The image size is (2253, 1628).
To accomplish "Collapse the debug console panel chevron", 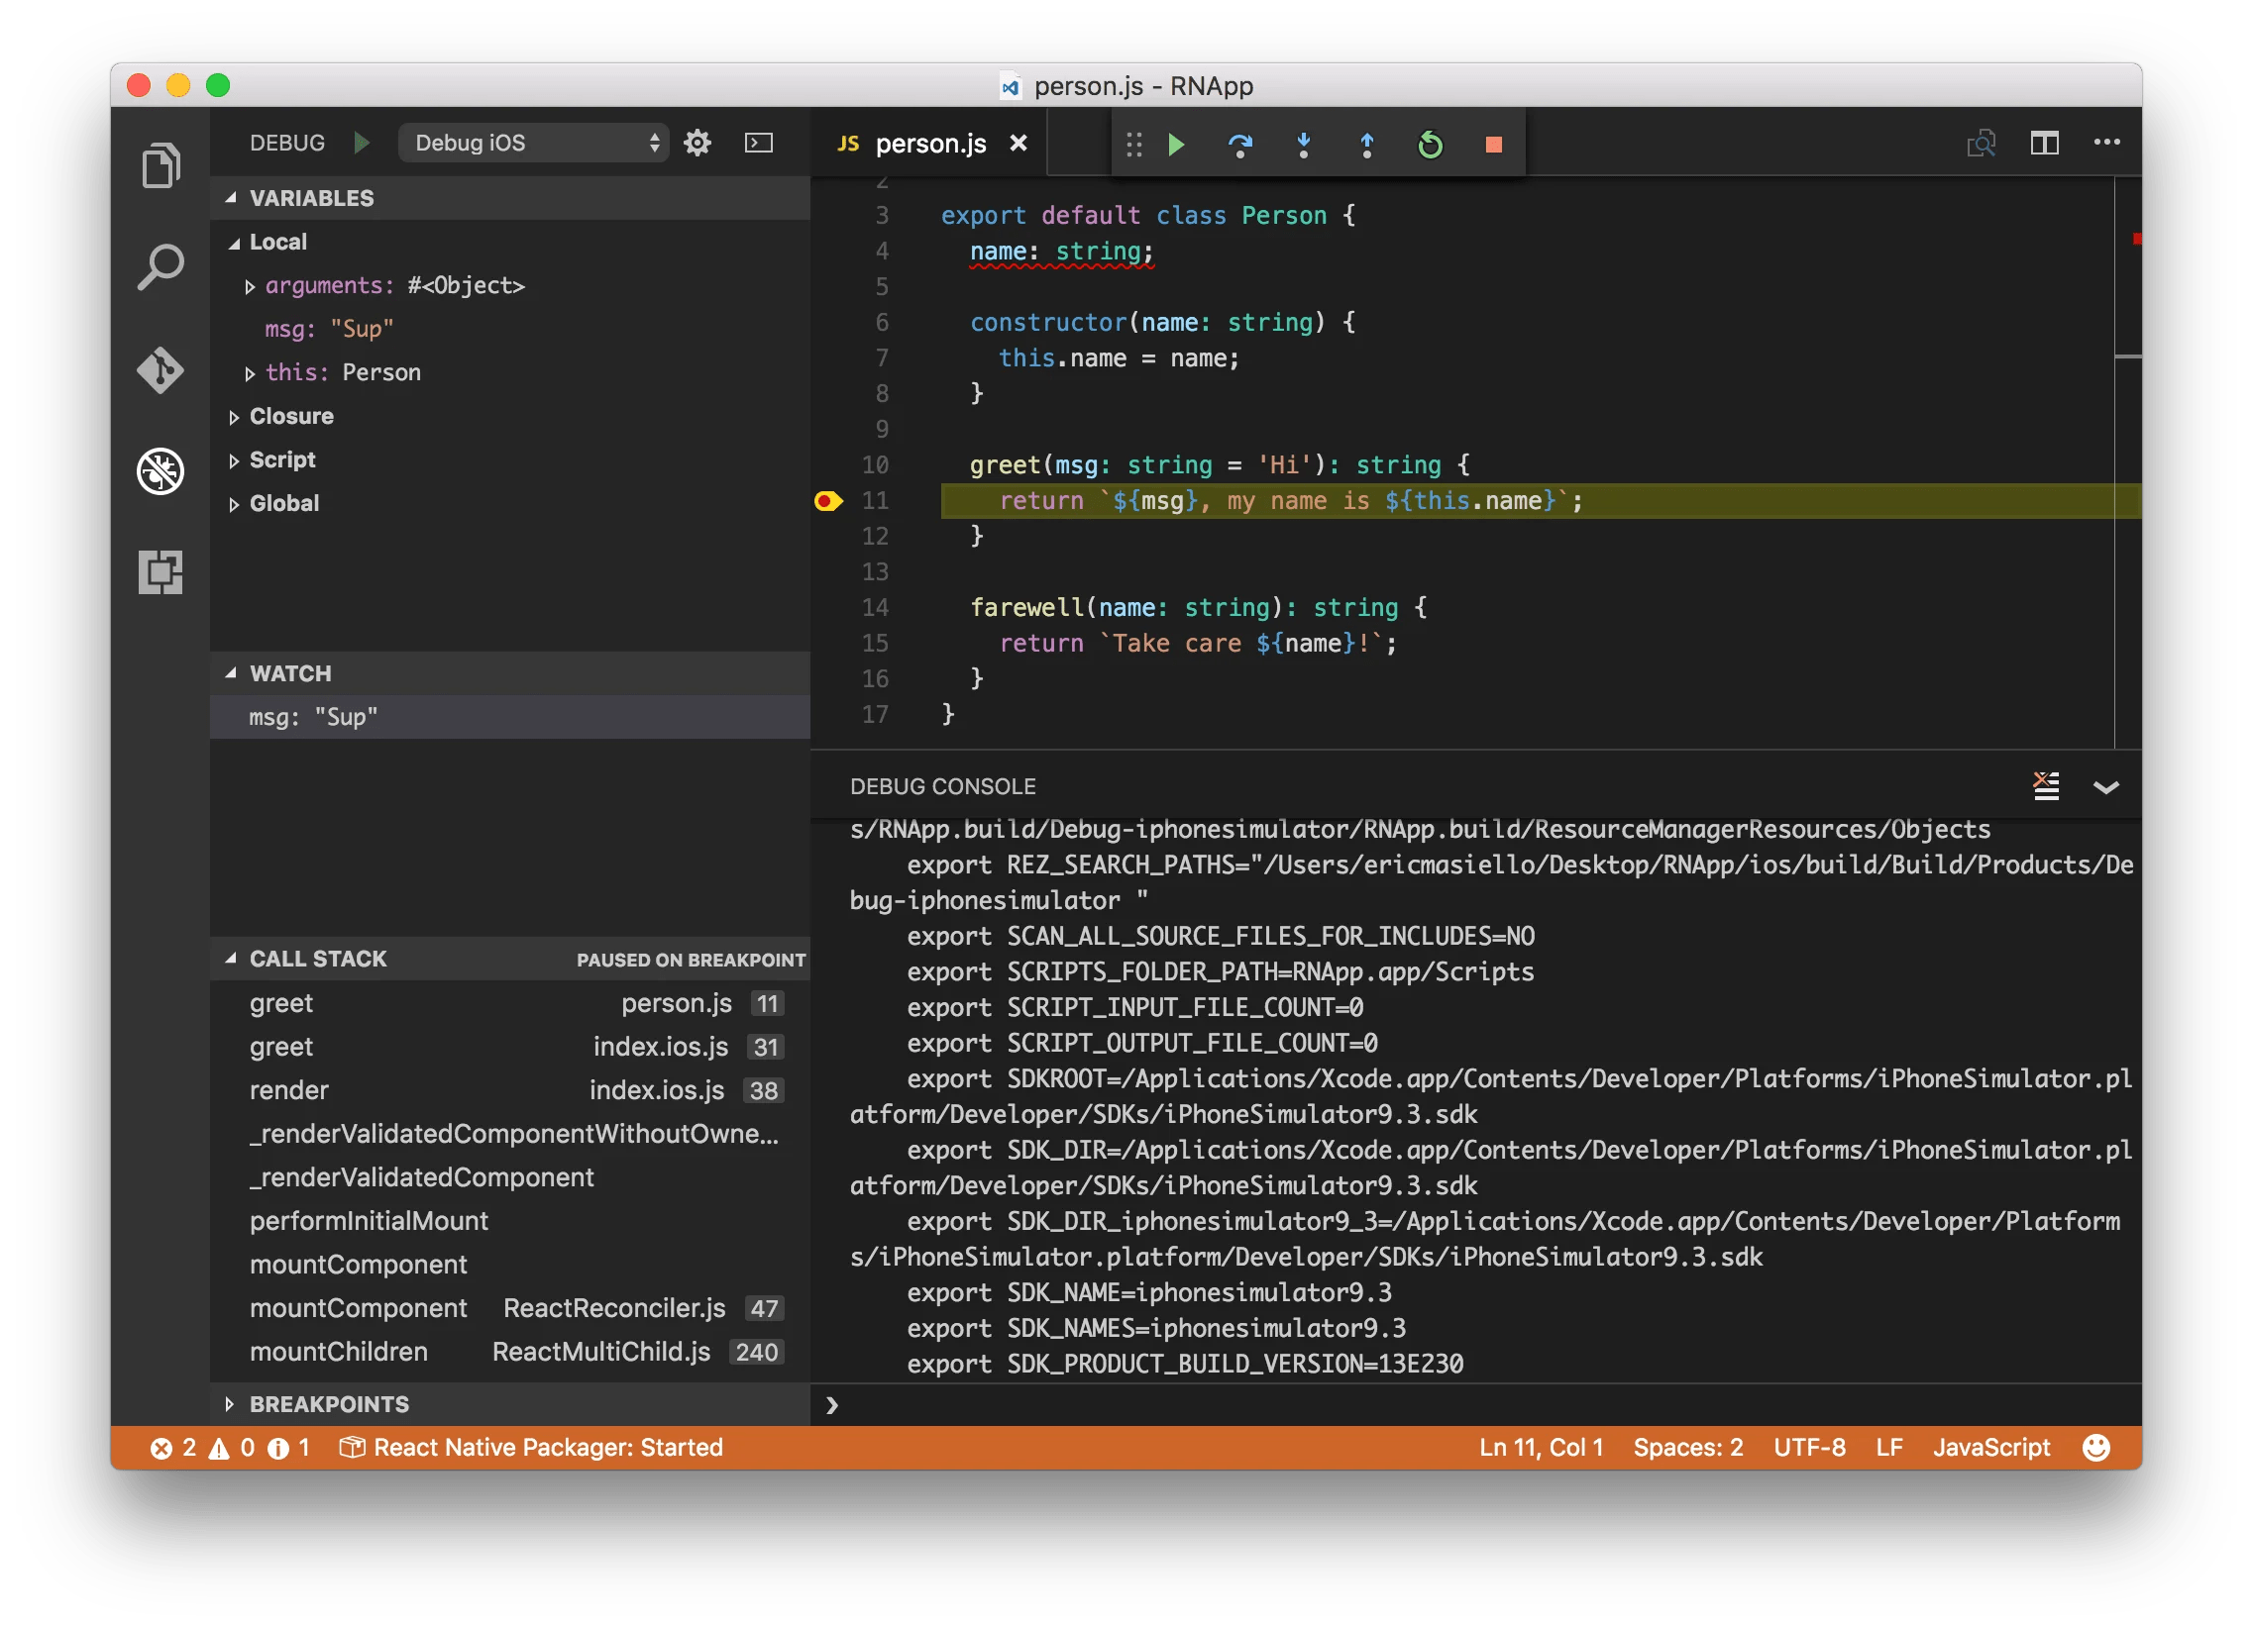I will pos(2106,787).
